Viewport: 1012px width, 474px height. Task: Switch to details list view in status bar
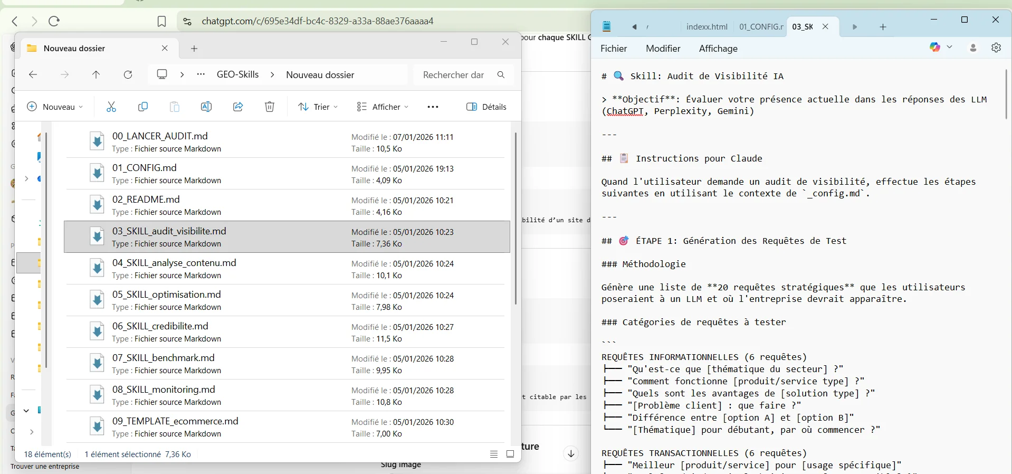pos(494,454)
